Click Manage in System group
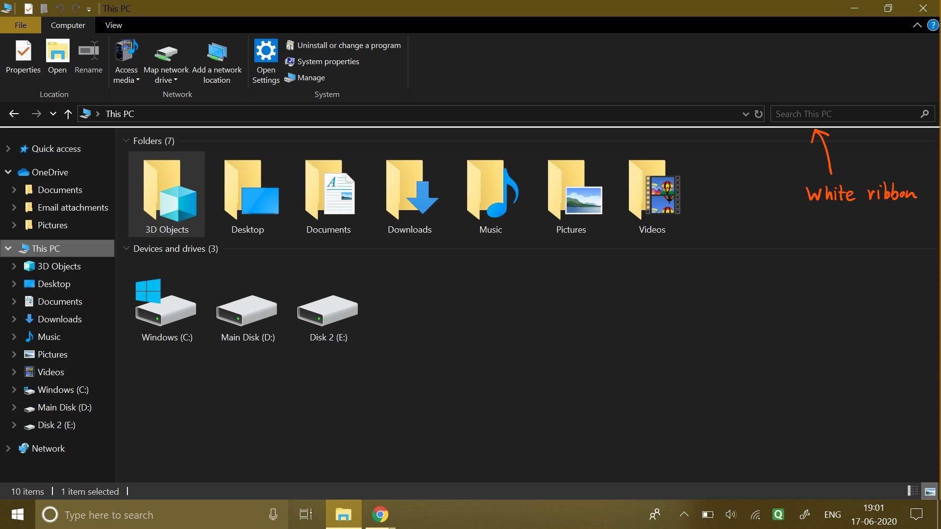 pyautogui.click(x=305, y=77)
